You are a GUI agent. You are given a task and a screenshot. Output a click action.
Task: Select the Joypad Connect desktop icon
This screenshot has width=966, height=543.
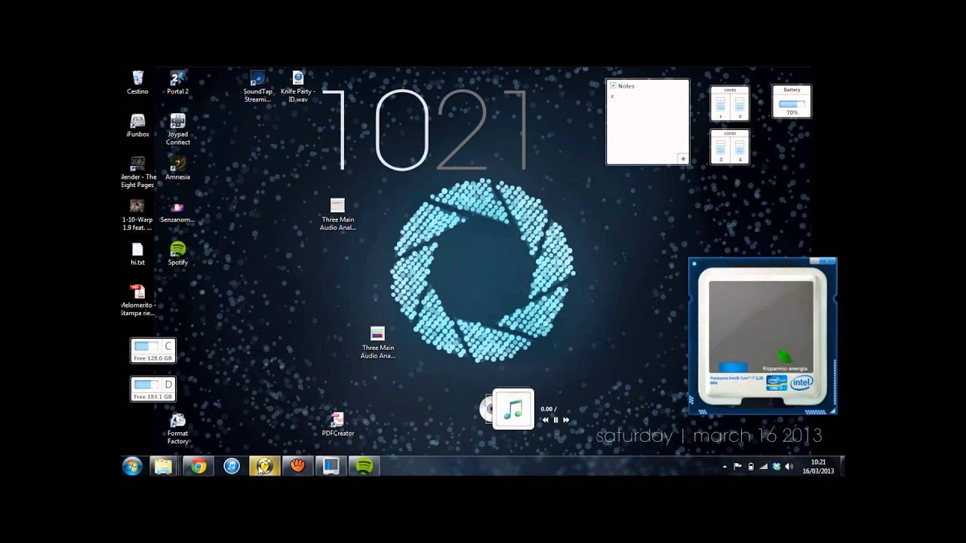click(177, 129)
